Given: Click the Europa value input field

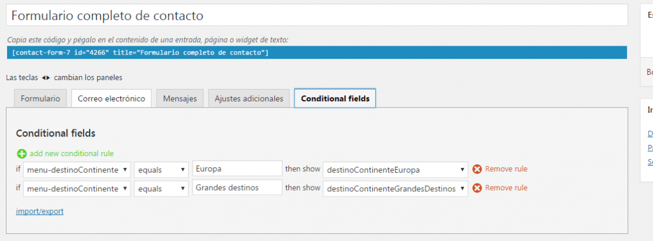Looking at the screenshot, I should click(237, 169).
